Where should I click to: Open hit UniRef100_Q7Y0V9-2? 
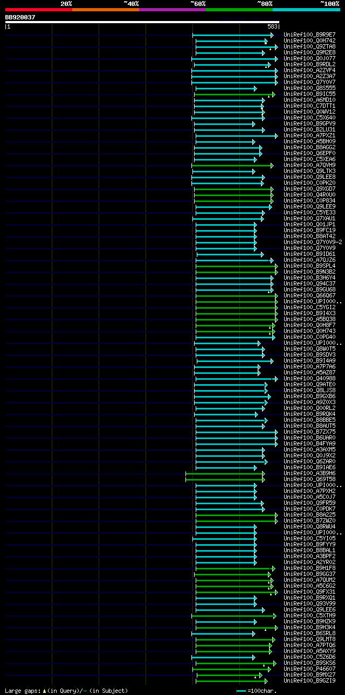coord(313,242)
